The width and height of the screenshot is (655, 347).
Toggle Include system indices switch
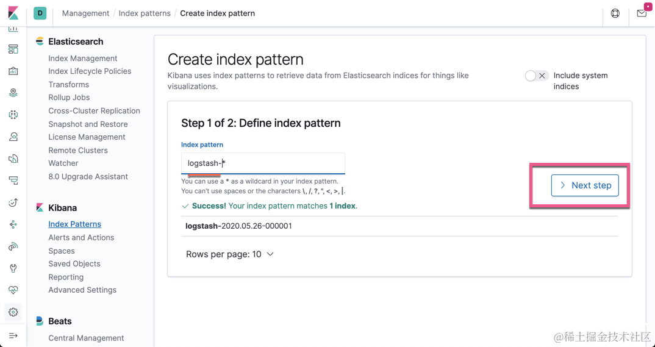click(x=536, y=76)
